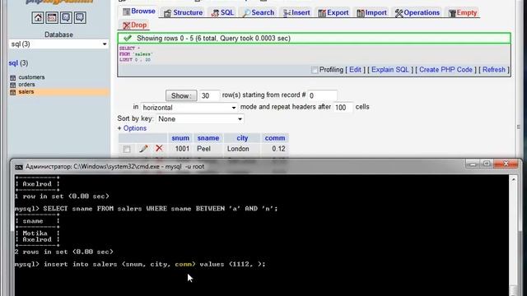The height and width of the screenshot is (296, 527).
Task: Select the salers table in sidebar
Action: pos(26,91)
